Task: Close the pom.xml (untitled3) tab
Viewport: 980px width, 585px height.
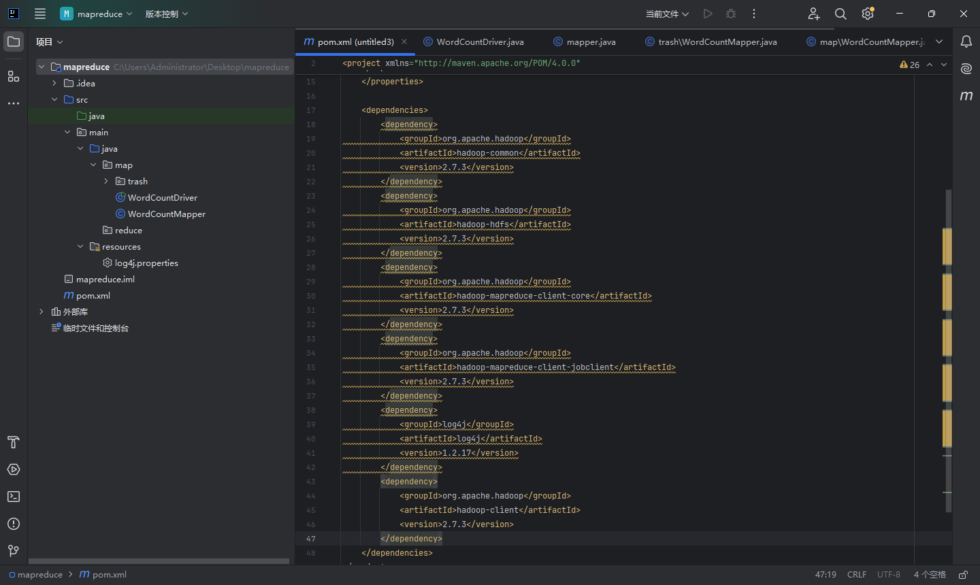Action: tap(404, 41)
